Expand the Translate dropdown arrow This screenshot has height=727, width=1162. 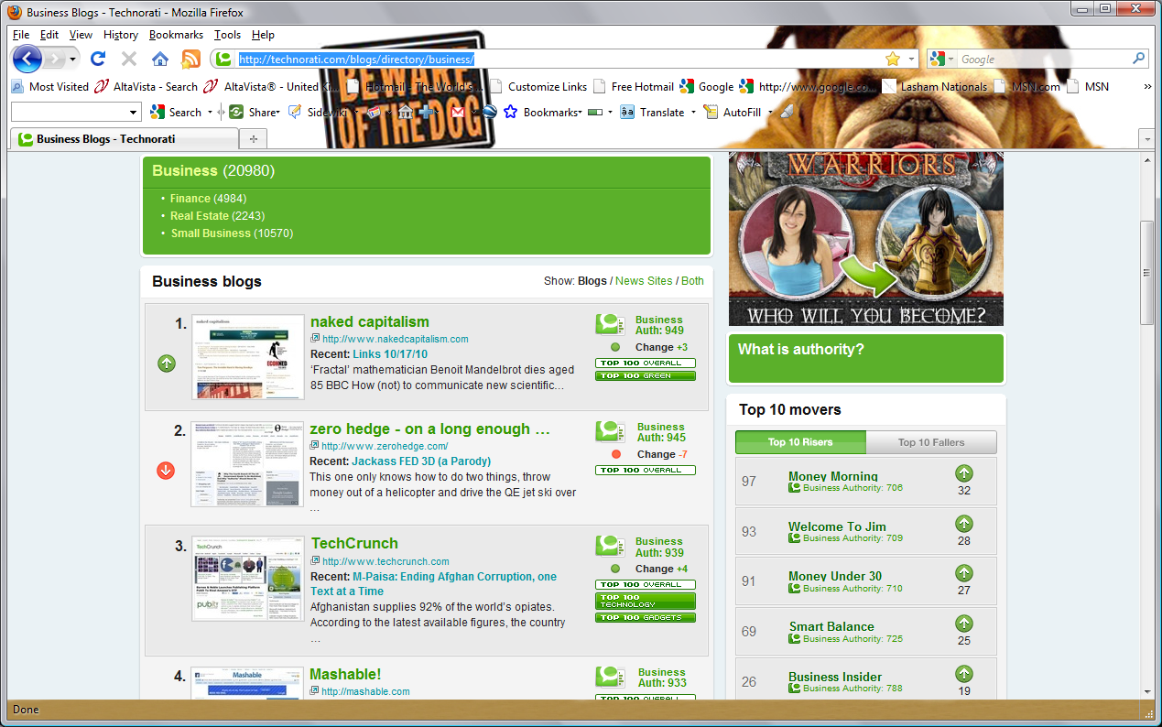click(x=693, y=113)
